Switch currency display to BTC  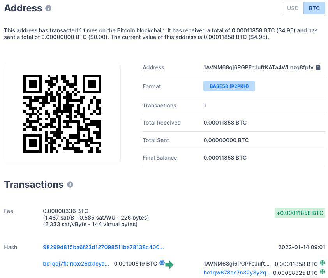[314, 8]
